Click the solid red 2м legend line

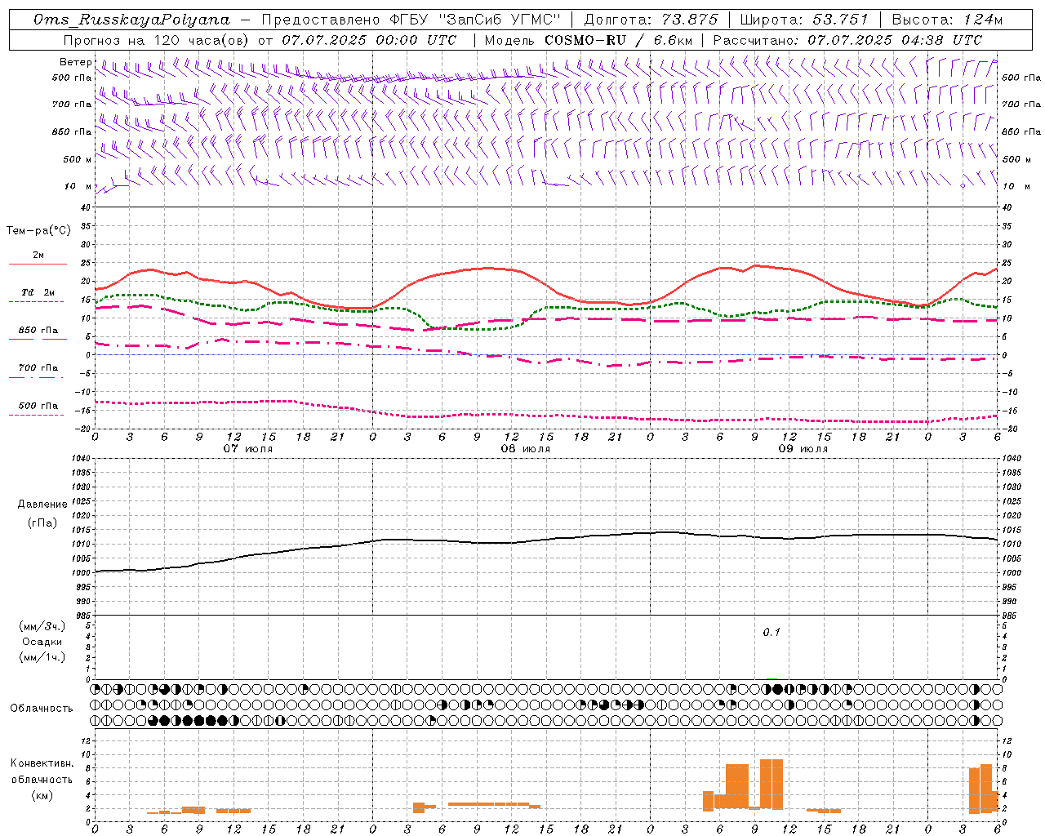[38, 265]
